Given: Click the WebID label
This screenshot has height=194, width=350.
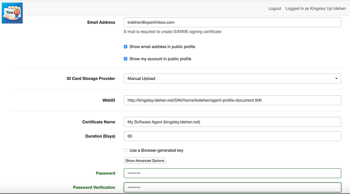Looking at the screenshot, I should click(108, 100).
